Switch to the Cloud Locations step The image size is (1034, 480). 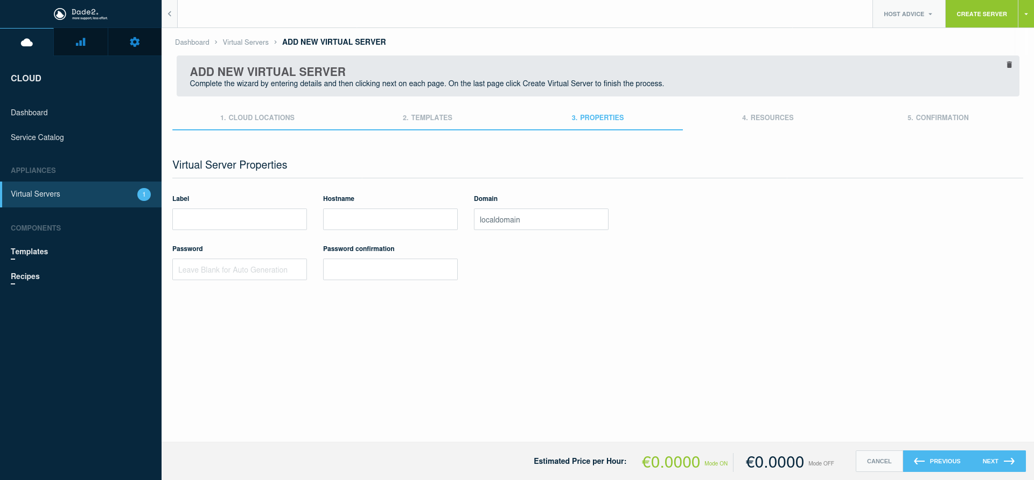(x=257, y=117)
